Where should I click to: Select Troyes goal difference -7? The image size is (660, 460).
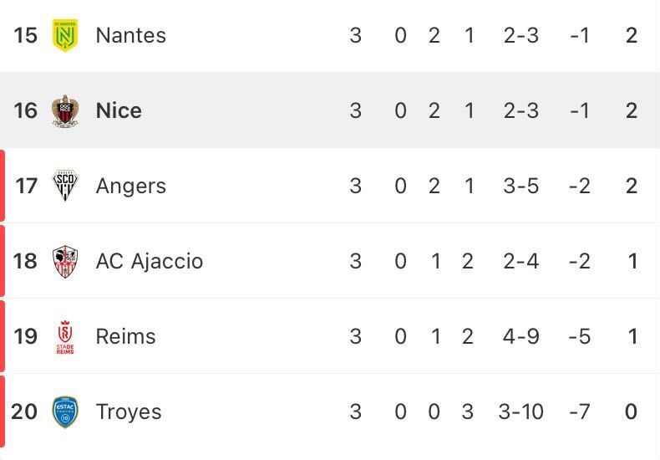coord(580,411)
